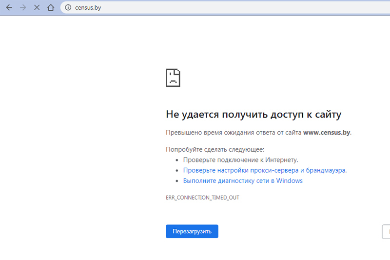390x260 pixels.
Task: Click the bullet before the network diagnostics link
Action: click(x=177, y=181)
